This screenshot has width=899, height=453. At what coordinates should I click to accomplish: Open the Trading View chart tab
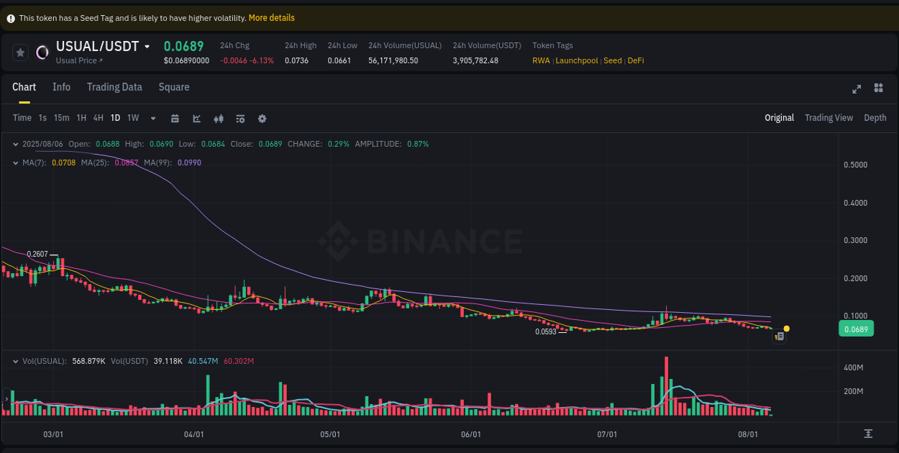tap(829, 117)
